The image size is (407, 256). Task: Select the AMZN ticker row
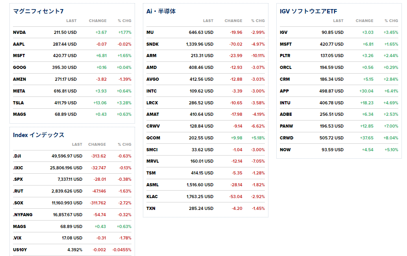click(72, 79)
